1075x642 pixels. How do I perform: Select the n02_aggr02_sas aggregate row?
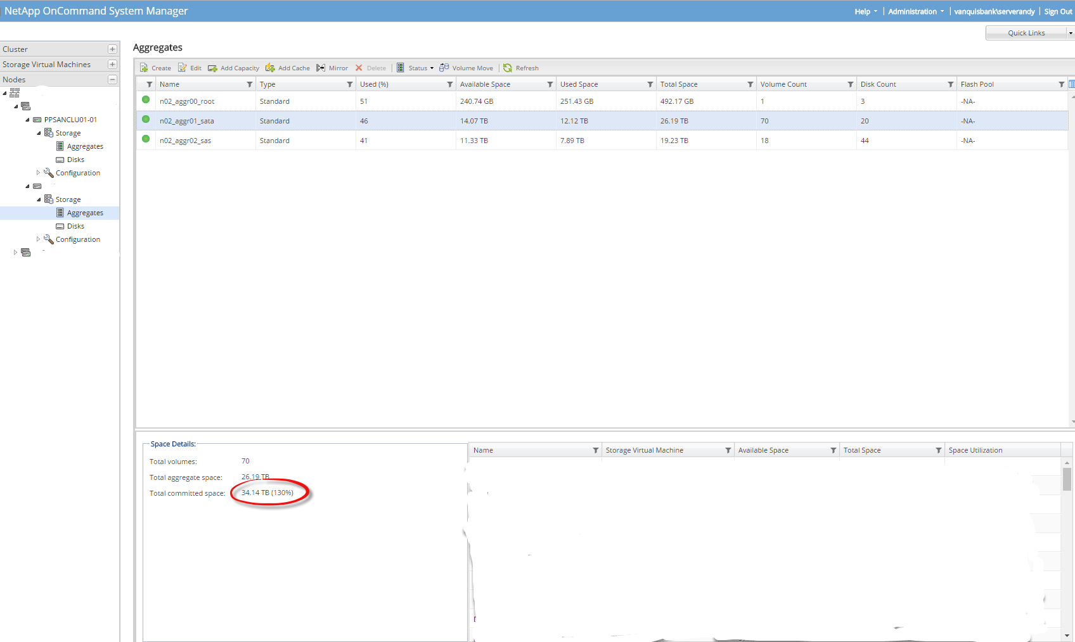[185, 141]
